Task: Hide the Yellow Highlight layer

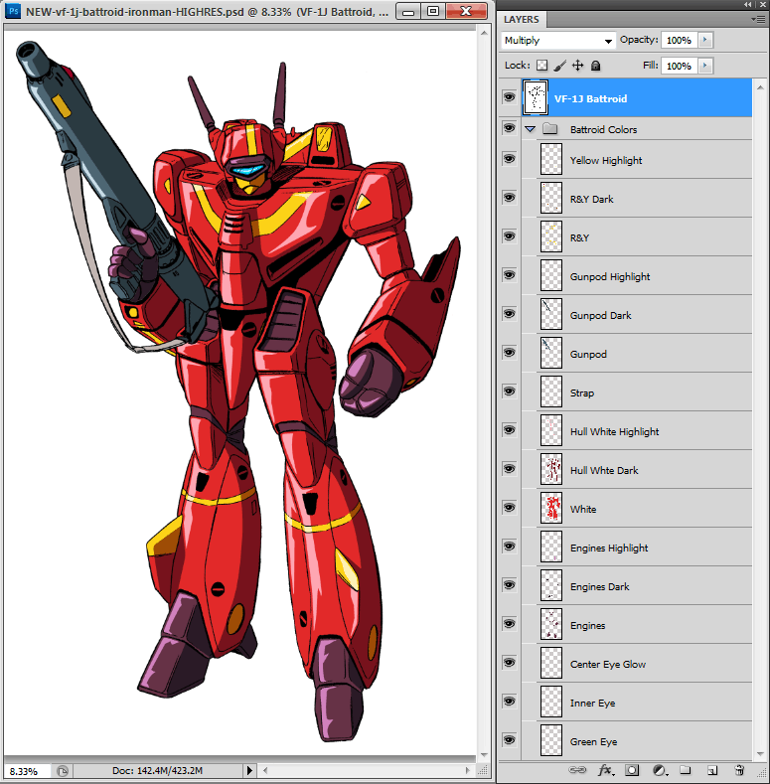Action: [x=509, y=159]
